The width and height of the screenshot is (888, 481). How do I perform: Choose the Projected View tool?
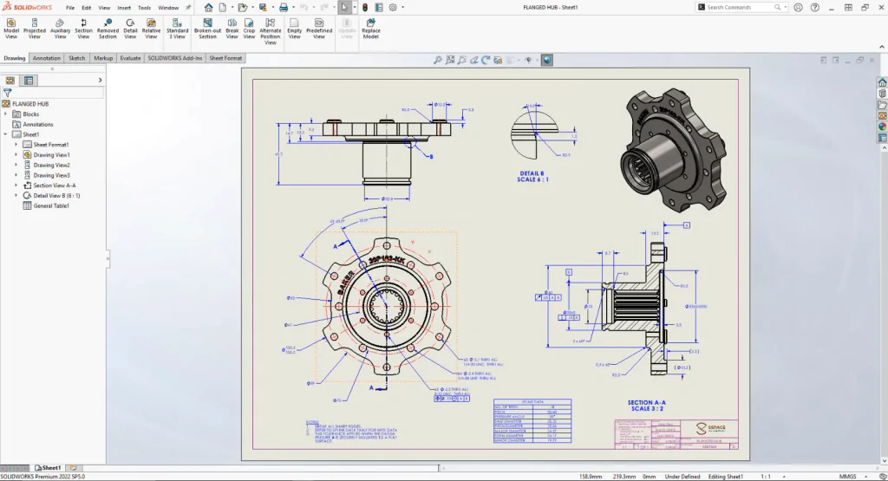tap(35, 29)
